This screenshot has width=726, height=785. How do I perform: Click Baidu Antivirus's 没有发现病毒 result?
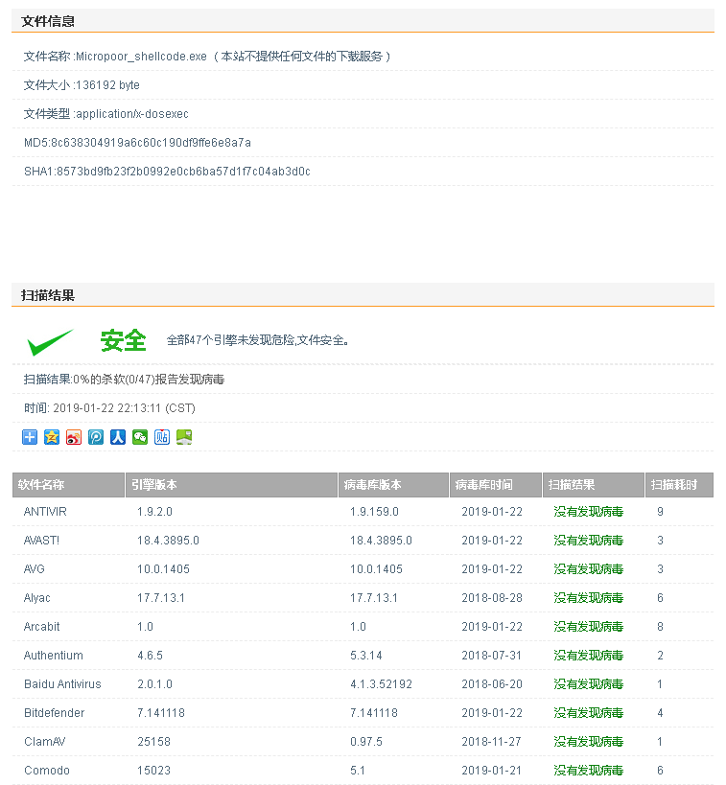click(588, 684)
